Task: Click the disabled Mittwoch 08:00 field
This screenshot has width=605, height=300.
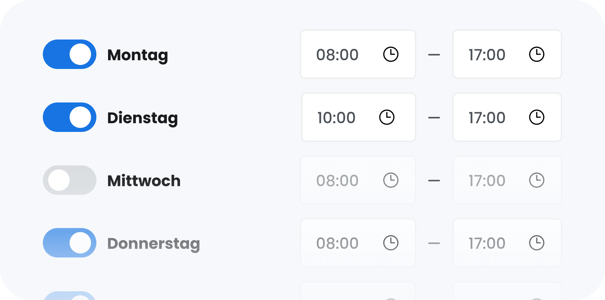Action: [x=338, y=180]
